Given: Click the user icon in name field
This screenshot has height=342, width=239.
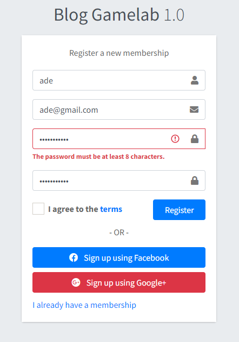Looking at the screenshot, I should (x=195, y=80).
